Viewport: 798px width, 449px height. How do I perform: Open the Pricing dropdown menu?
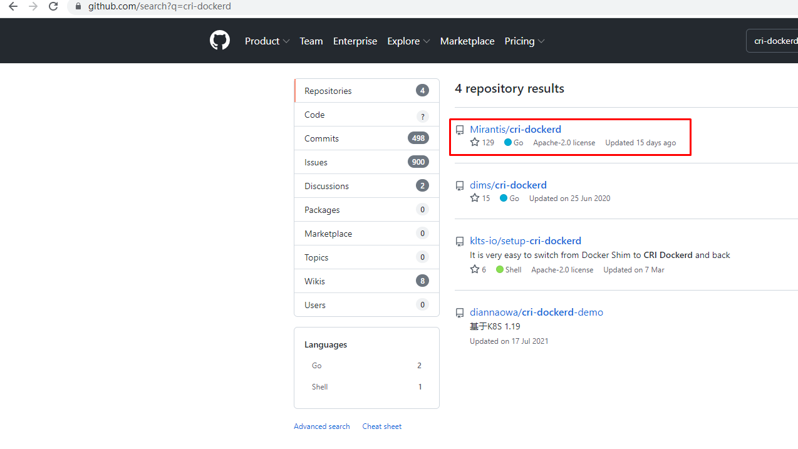coord(524,41)
